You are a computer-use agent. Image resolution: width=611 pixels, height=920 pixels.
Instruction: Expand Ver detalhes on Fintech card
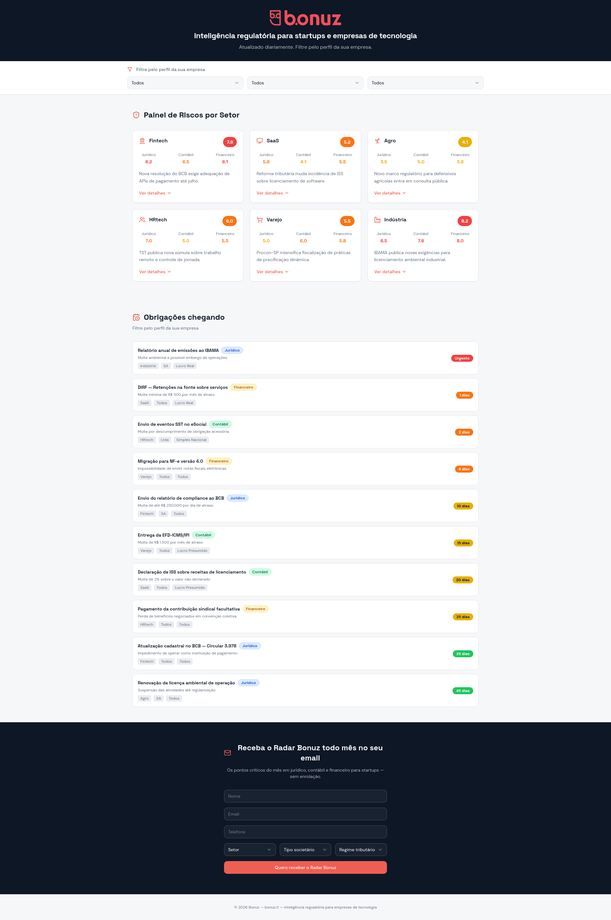(155, 193)
